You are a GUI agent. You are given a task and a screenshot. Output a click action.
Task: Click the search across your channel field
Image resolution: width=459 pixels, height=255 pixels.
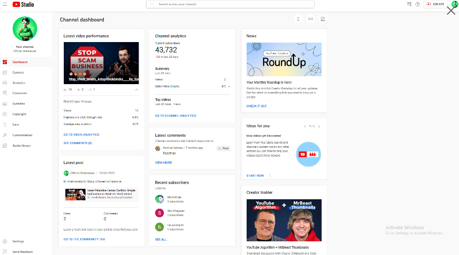[x=230, y=4]
